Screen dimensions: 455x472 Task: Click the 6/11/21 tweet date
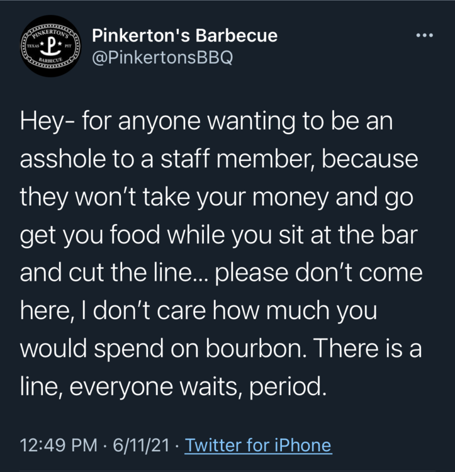point(142,446)
